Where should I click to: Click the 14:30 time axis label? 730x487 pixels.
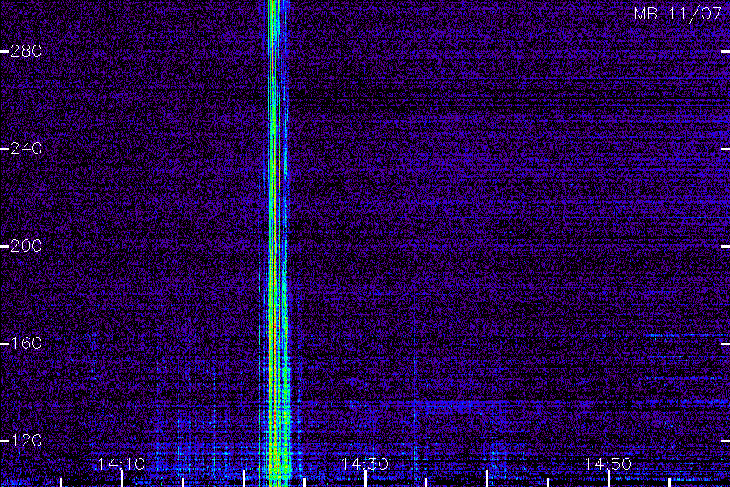pyautogui.click(x=364, y=464)
